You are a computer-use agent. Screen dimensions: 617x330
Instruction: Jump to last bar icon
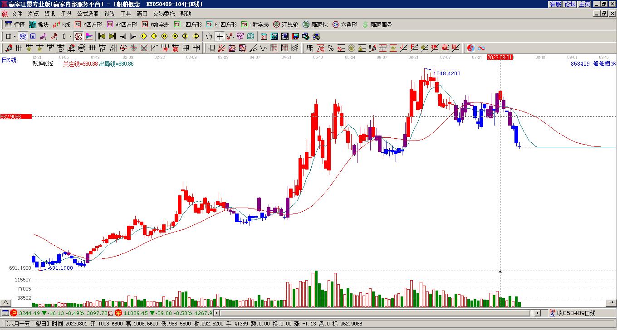point(112,36)
